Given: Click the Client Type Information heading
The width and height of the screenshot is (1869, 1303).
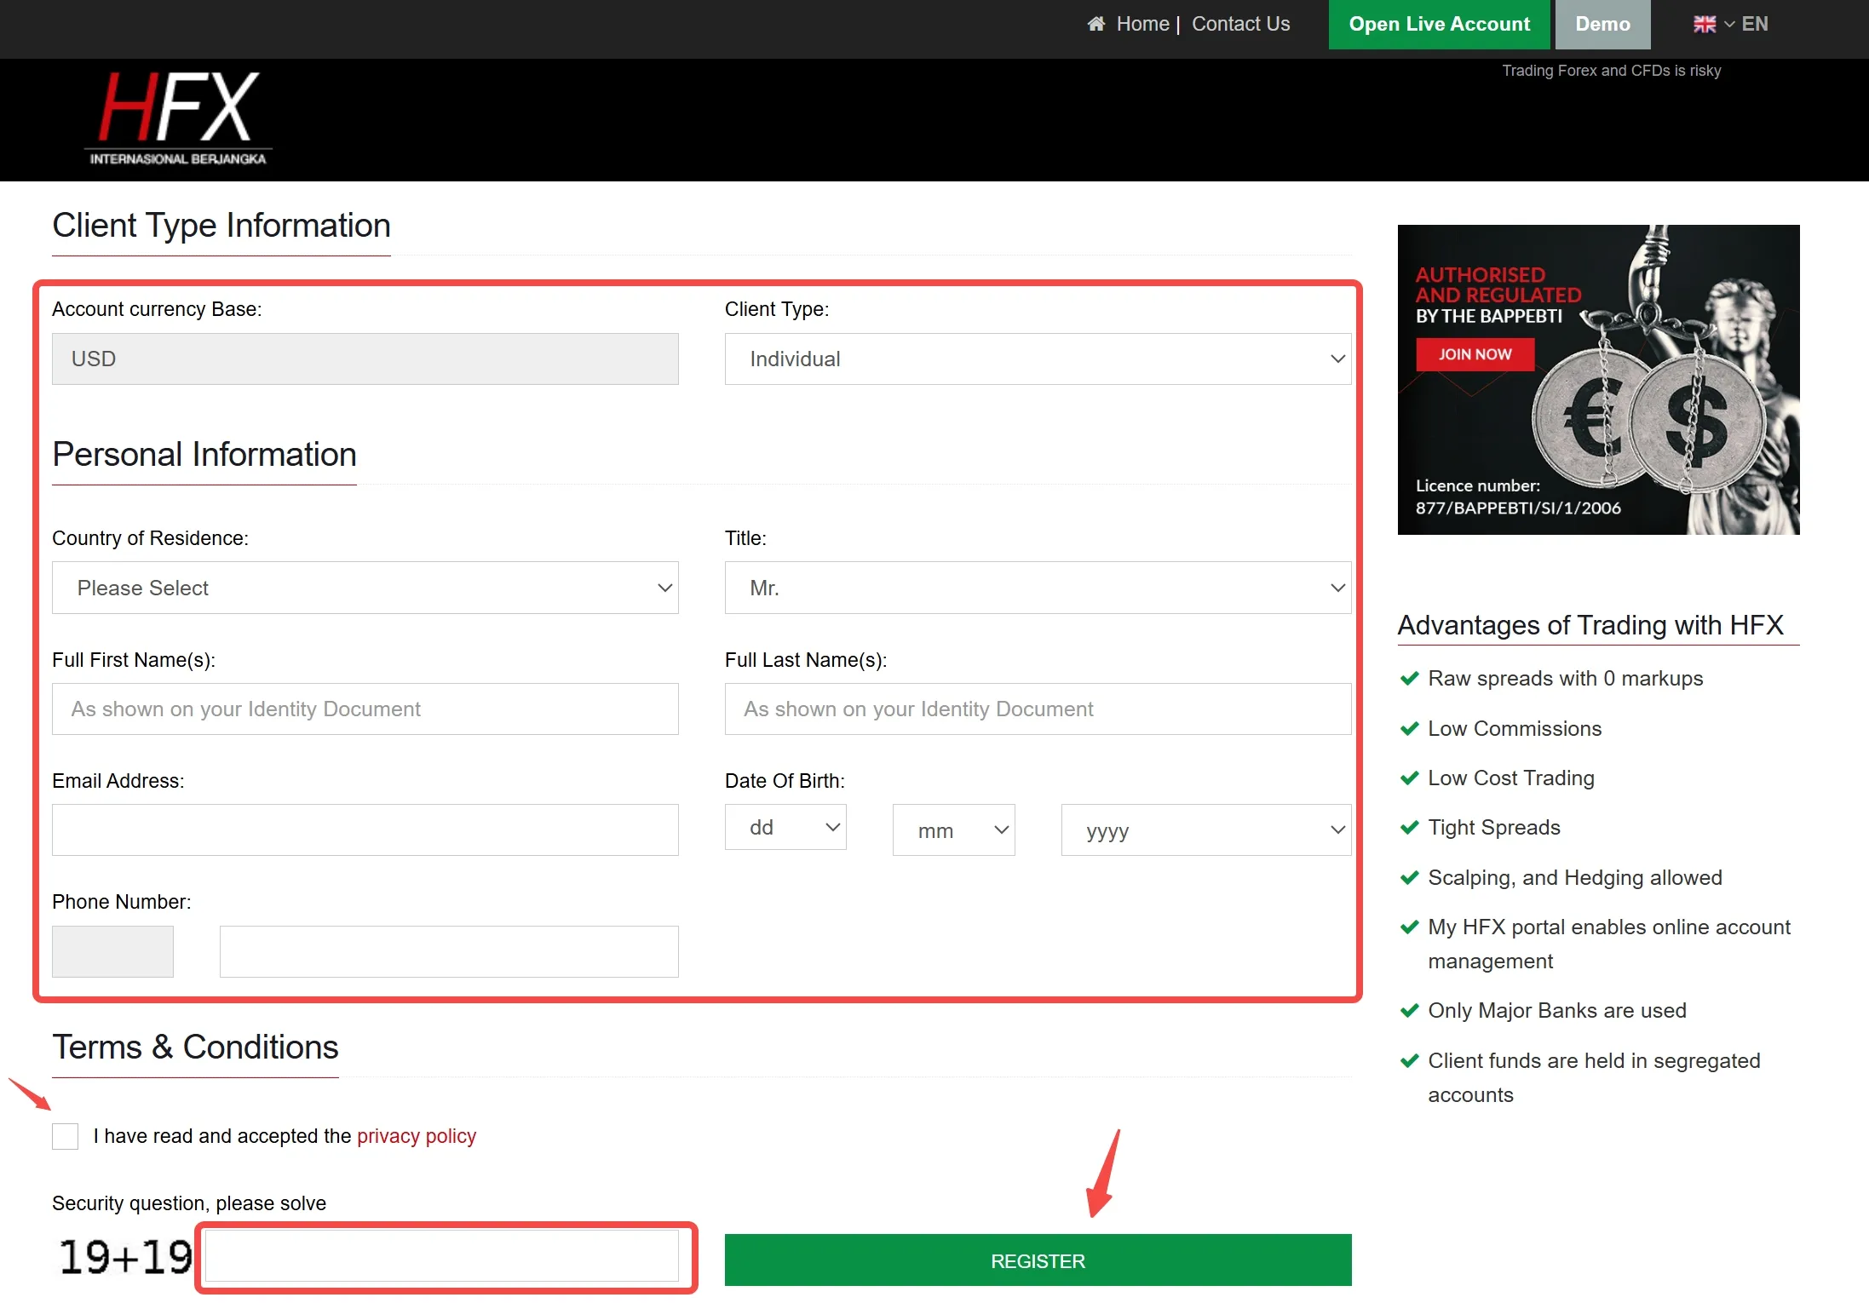Looking at the screenshot, I should coord(221,226).
